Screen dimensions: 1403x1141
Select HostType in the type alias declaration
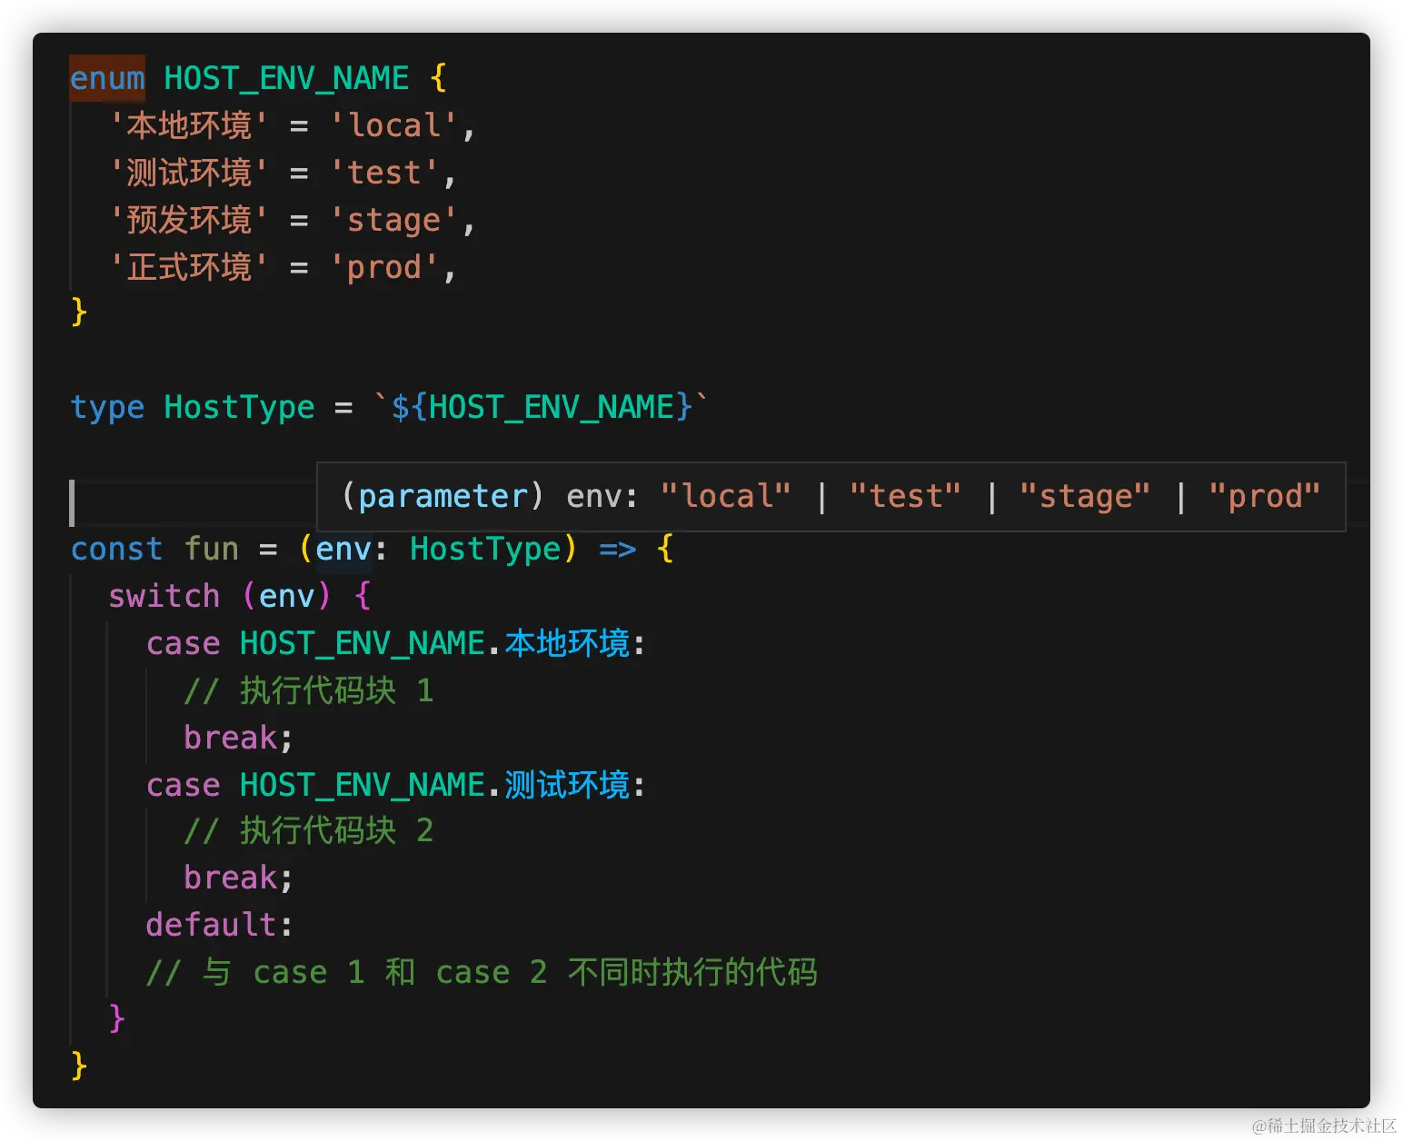tap(239, 407)
